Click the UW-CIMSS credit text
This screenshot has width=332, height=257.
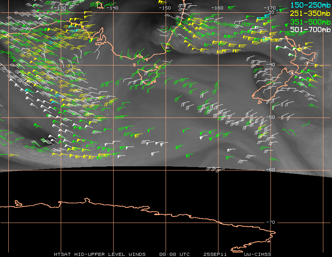tap(257, 254)
